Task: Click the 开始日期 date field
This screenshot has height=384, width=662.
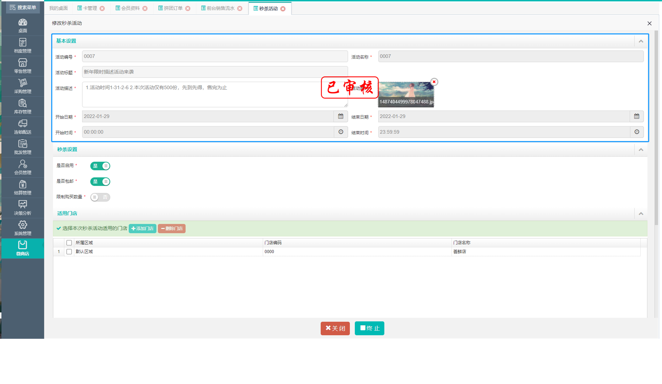Action: (x=208, y=116)
